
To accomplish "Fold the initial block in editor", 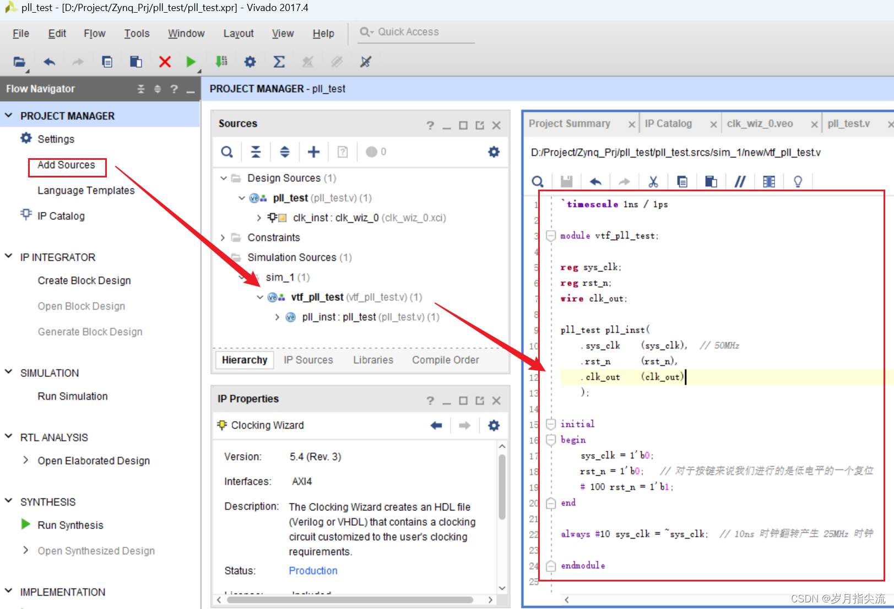I will click(x=551, y=424).
